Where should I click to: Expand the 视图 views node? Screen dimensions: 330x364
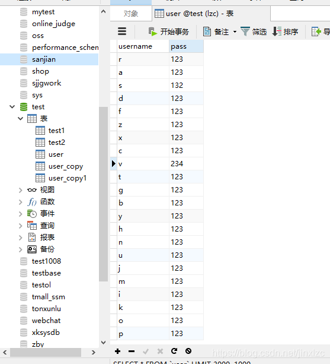[20, 190]
